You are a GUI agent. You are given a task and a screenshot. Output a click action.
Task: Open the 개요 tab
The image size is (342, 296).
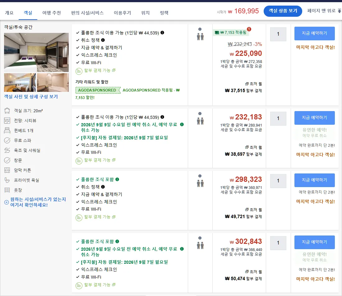[x=9, y=13]
